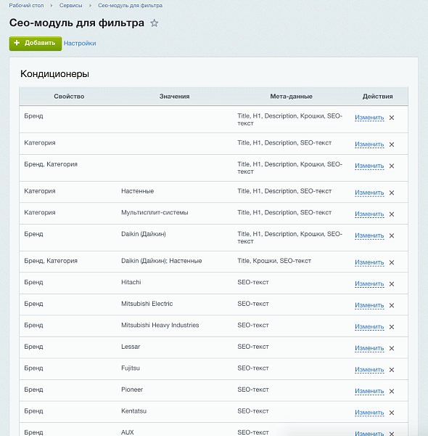The width and height of the screenshot is (428, 436).
Task: Open Сео-модуль для фильтра breadcrumb
Action: (130, 6)
